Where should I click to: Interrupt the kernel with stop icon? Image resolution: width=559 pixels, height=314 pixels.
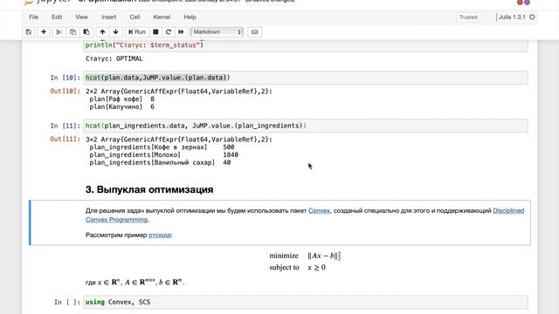pyautogui.click(x=155, y=32)
